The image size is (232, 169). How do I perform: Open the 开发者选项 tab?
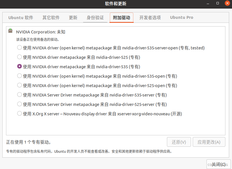(150, 18)
